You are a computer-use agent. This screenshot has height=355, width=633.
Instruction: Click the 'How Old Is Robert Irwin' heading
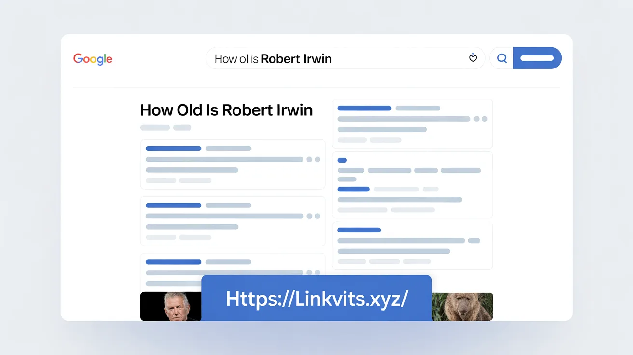coord(226,110)
